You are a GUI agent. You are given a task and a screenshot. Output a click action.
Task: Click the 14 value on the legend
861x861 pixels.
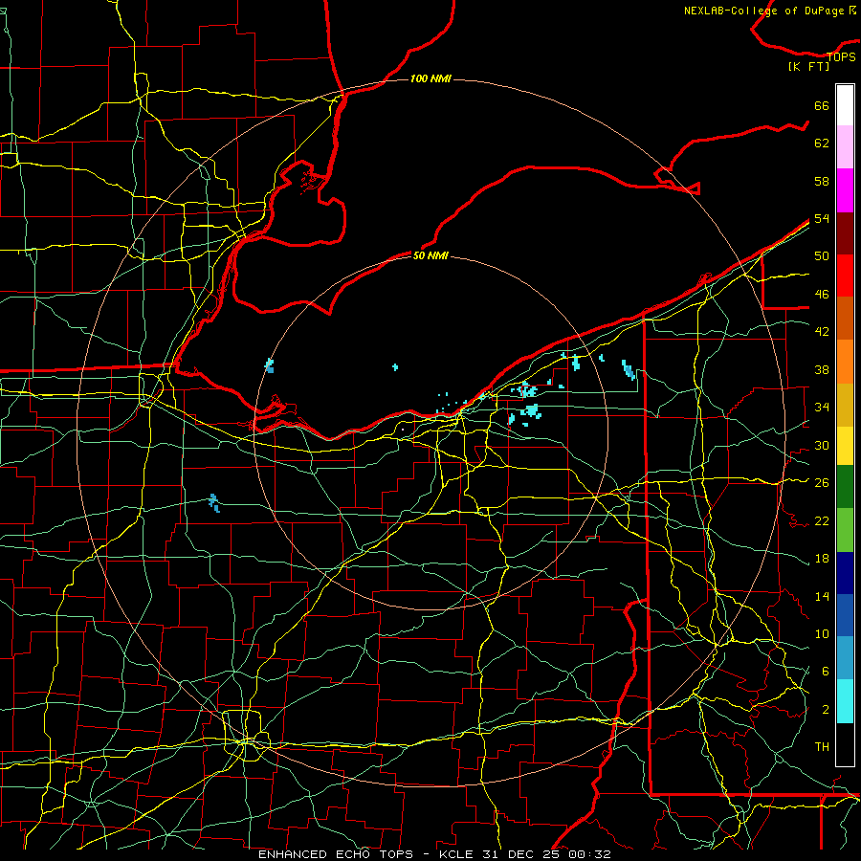[x=822, y=596]
